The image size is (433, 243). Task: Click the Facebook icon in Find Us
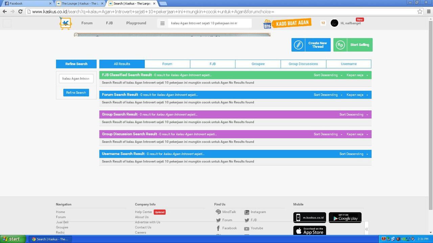218,228
